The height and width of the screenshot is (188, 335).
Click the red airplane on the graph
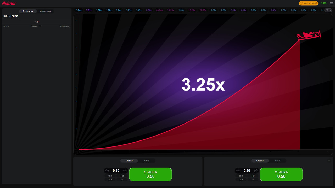click(x=309, y=35)
